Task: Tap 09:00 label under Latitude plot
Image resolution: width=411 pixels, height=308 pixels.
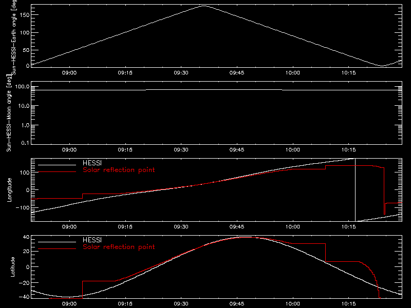Action: [69, 304]
